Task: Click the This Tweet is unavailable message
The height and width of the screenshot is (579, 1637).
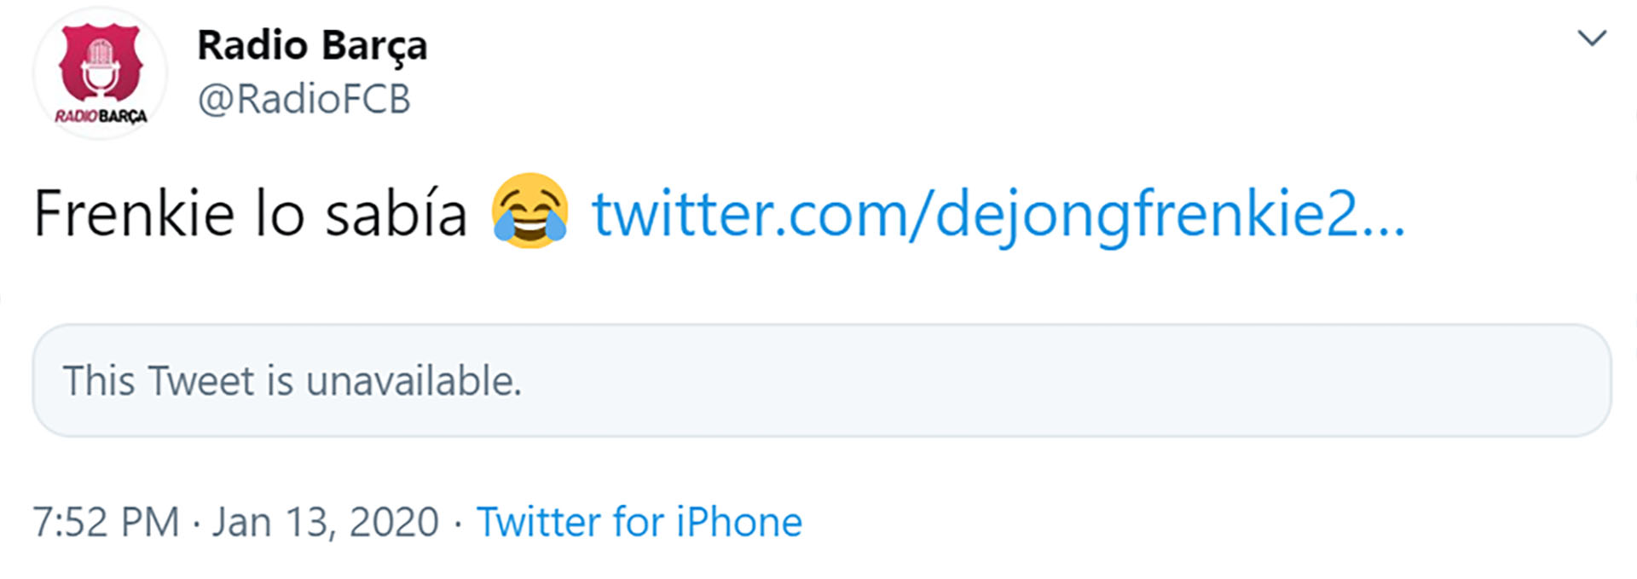Action: click(292, 380)
